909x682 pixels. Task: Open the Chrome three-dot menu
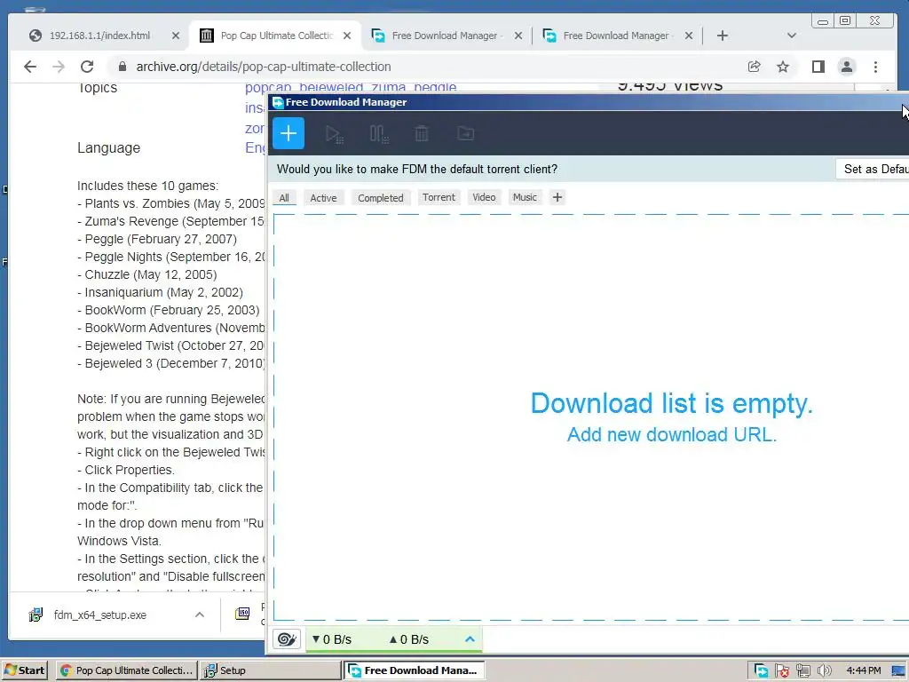[x=875, y=67]
